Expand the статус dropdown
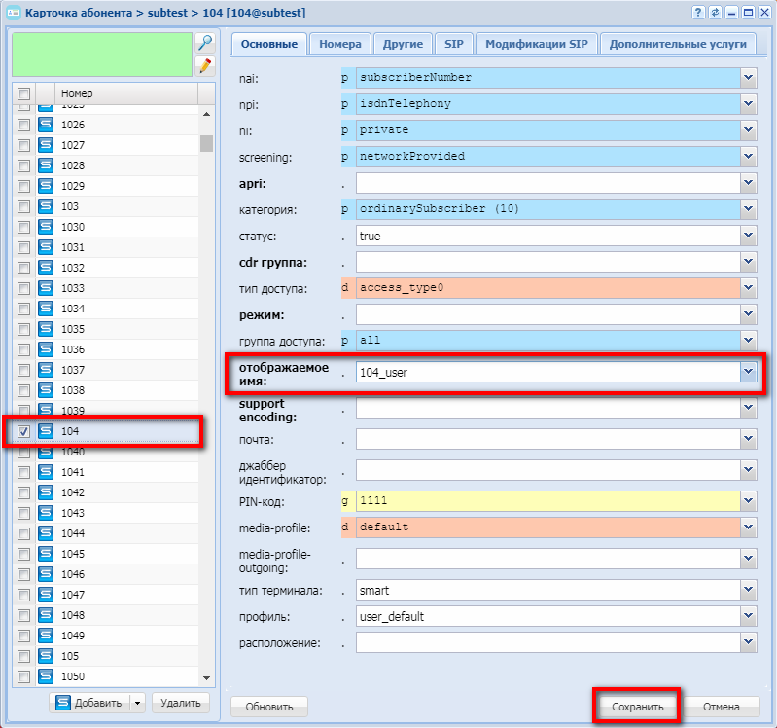Viewport: 777px width, 728px height. 748,236
